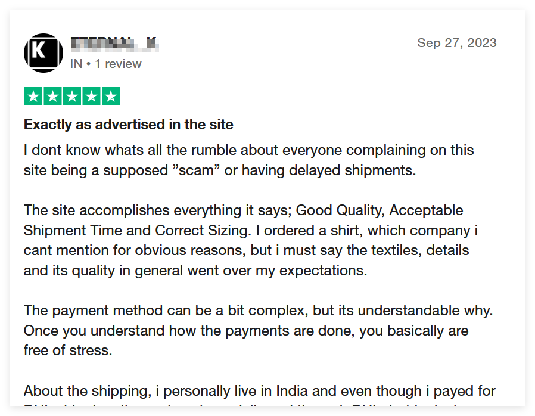Click the phrase 'Good Quality, Acceptable'

click(x=380, y=210)
